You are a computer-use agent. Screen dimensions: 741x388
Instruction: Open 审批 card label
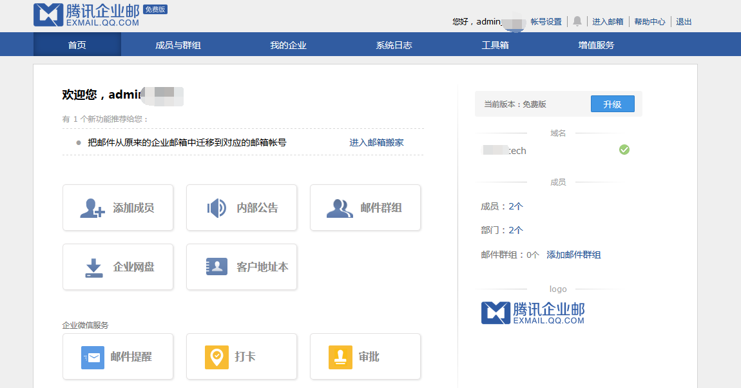point(369,357)
